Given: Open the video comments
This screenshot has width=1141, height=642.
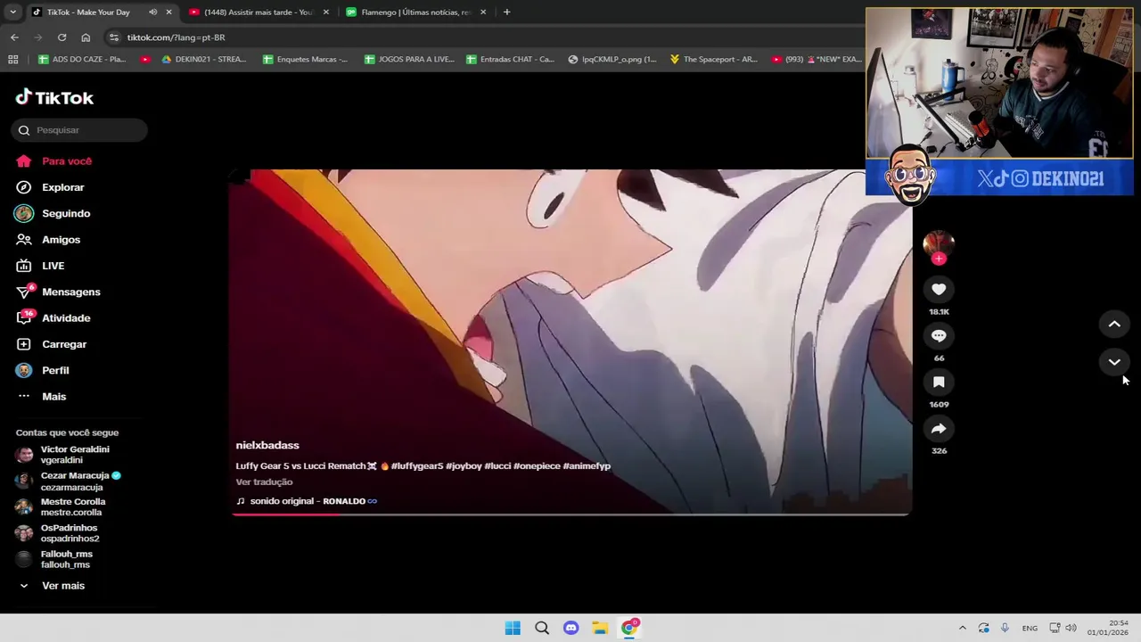Looking at the screenshot, I should [939, 335].
